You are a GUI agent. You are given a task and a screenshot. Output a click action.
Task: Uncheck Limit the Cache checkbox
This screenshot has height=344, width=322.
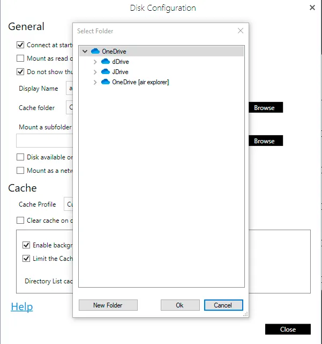pos(26,258)
